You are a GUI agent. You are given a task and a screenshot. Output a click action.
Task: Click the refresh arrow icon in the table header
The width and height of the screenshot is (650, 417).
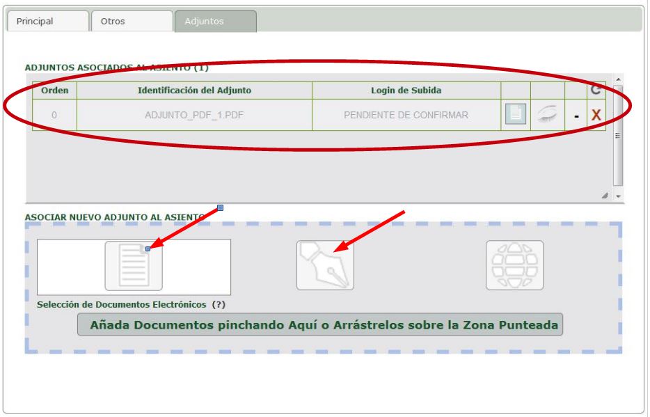[596, 90]
